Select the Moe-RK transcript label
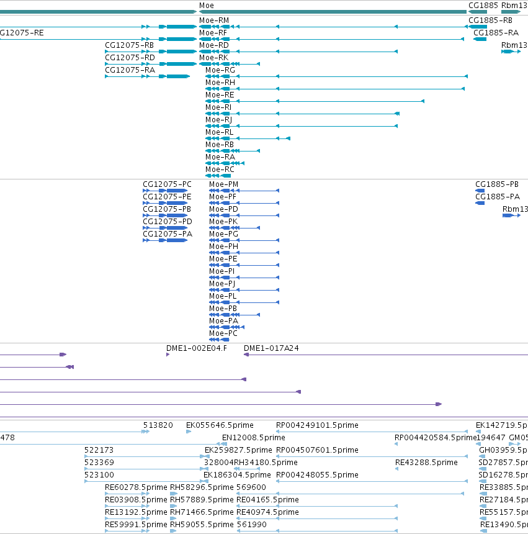Image resolution: width=528 pixels, height=534 pixels. [213, 58]
